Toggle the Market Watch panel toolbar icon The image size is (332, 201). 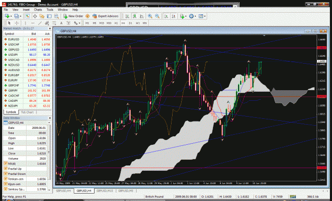pyautogui.click(x=28, y=16)
